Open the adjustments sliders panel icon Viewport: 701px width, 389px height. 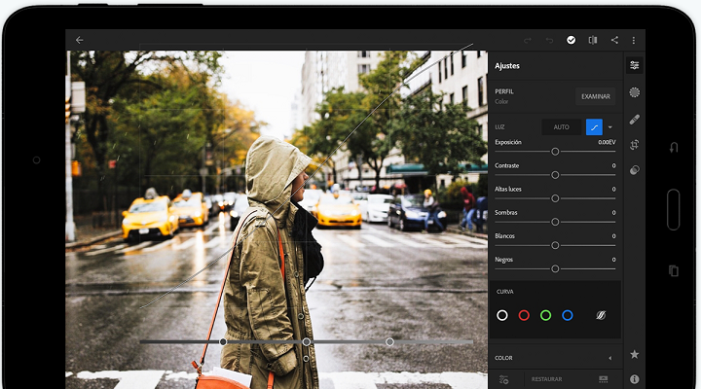click(x=635, y=65)
